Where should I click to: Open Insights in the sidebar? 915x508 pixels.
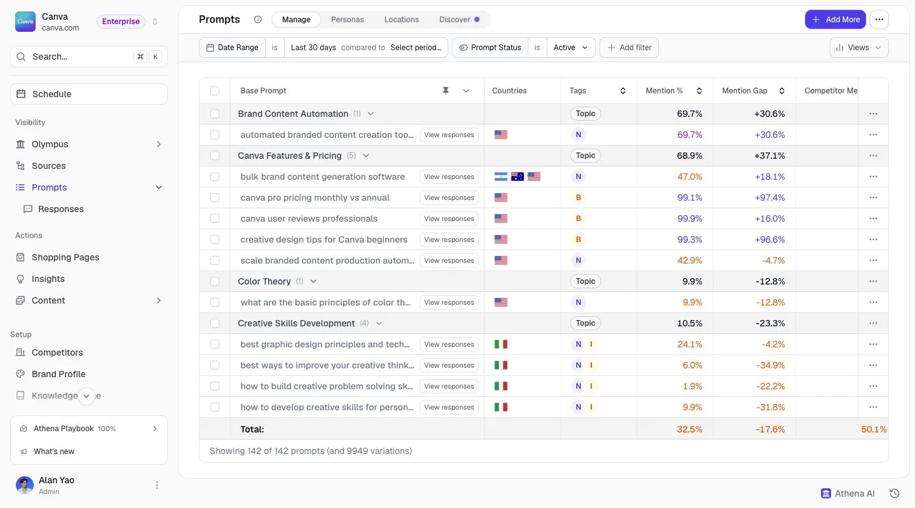point(89,279)
